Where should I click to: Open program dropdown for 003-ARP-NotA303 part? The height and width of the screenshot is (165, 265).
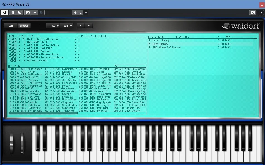pos(76,48)
